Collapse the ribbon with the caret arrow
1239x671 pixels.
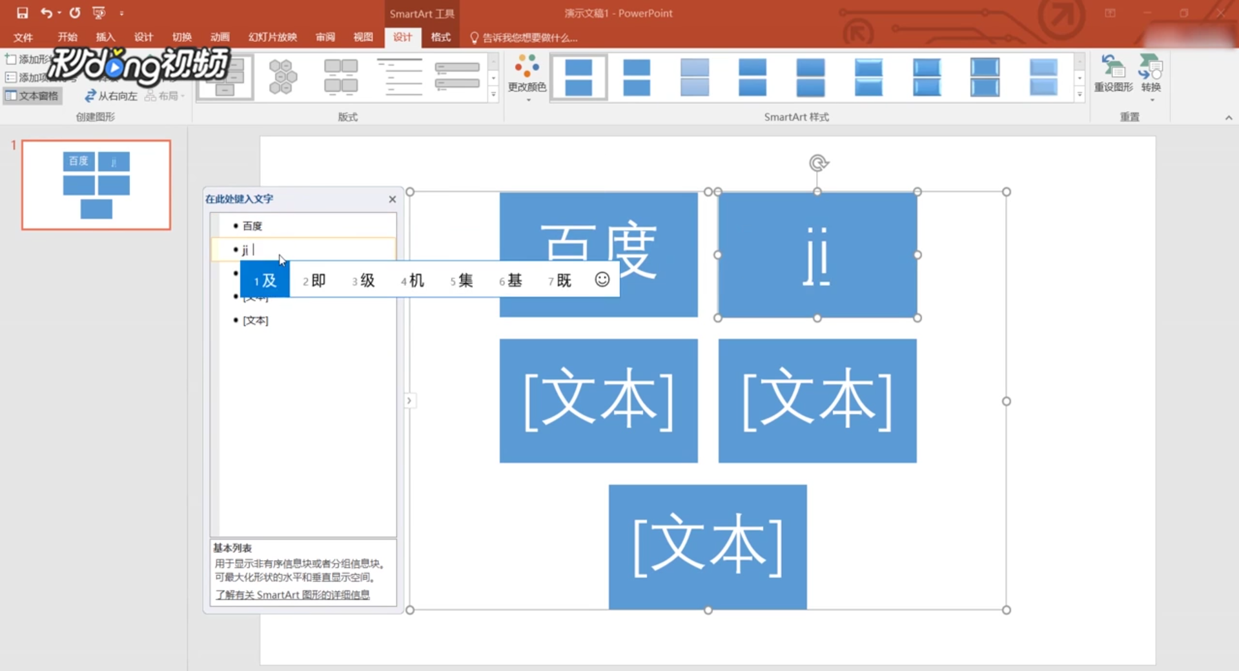(1229, 117)
